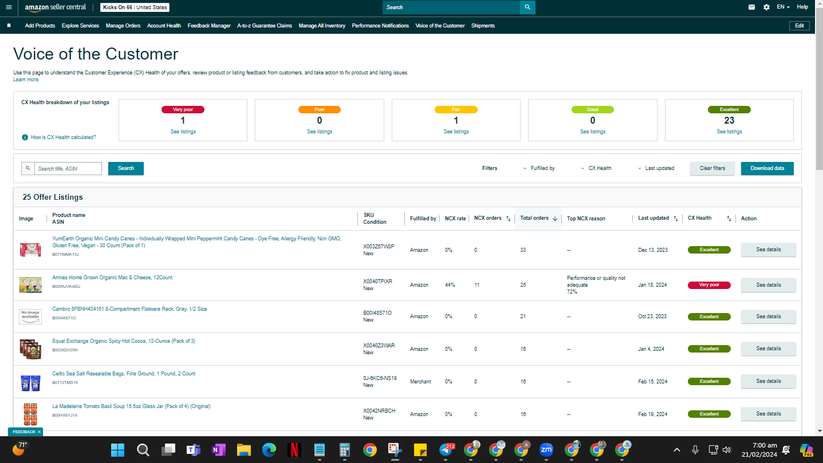The width and height of the screenshot is (823, 463).
Task: Open the Windows Start menu
Action: click(x=117, y=450)
